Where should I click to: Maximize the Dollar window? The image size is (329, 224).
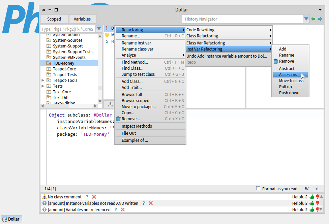coord(56,10)
